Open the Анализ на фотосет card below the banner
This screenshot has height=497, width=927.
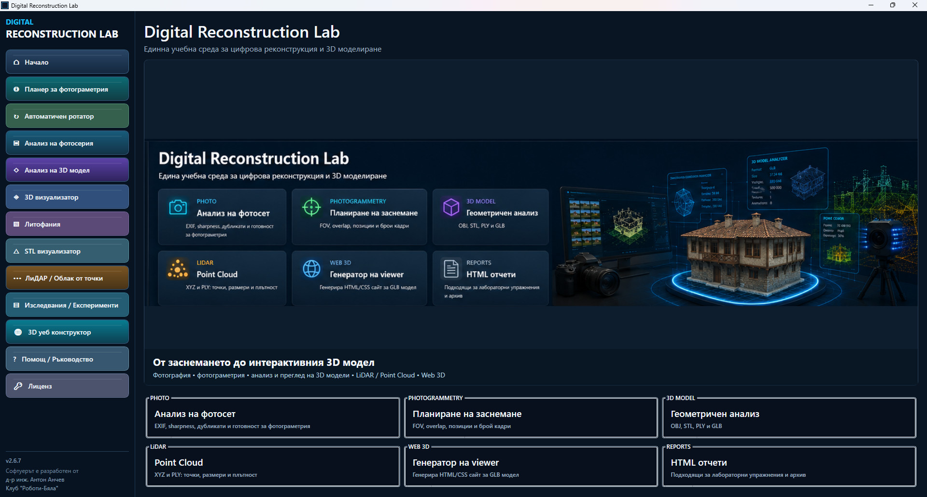(273, 418)
